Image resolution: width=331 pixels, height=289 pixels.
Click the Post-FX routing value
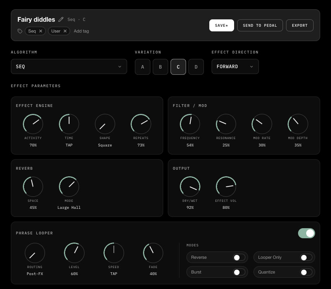tap(35, 274)
